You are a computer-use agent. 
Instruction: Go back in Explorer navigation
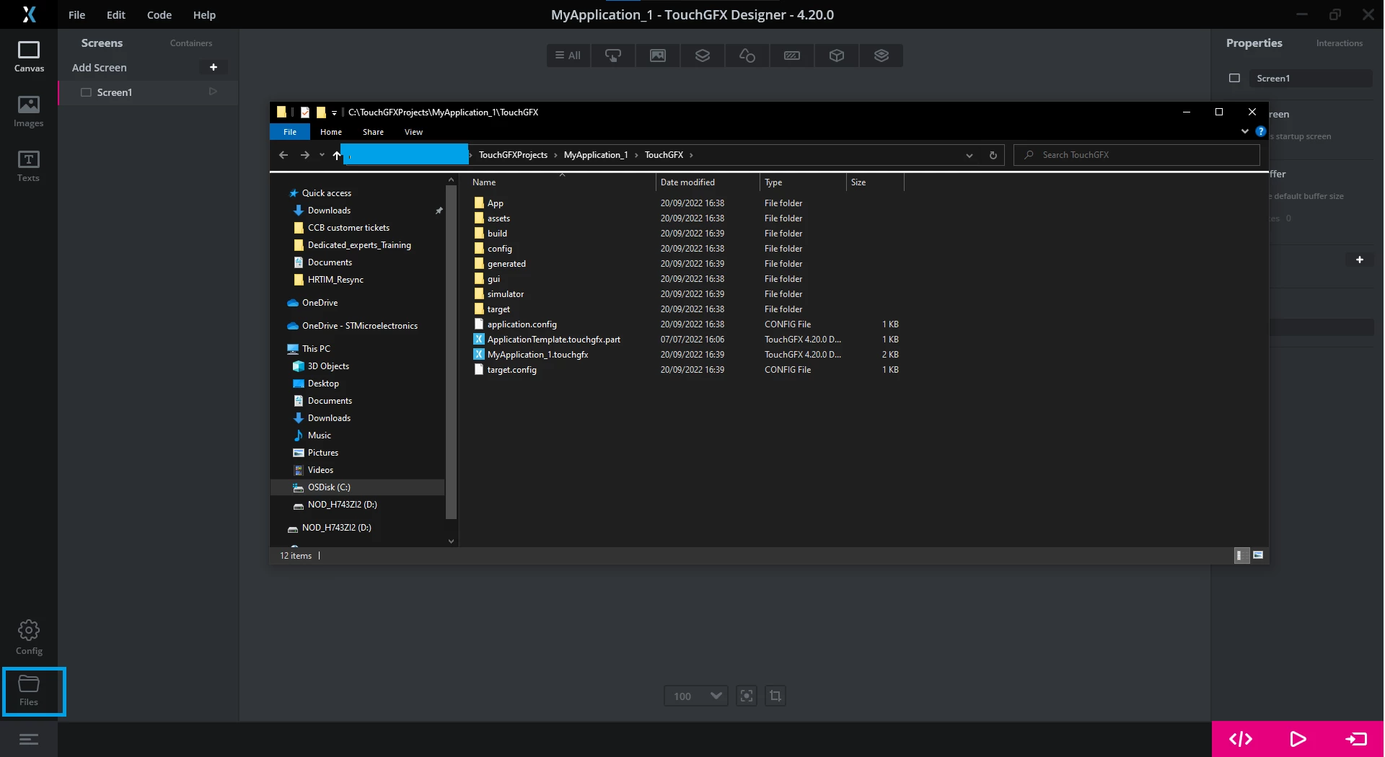pos(283,155)
